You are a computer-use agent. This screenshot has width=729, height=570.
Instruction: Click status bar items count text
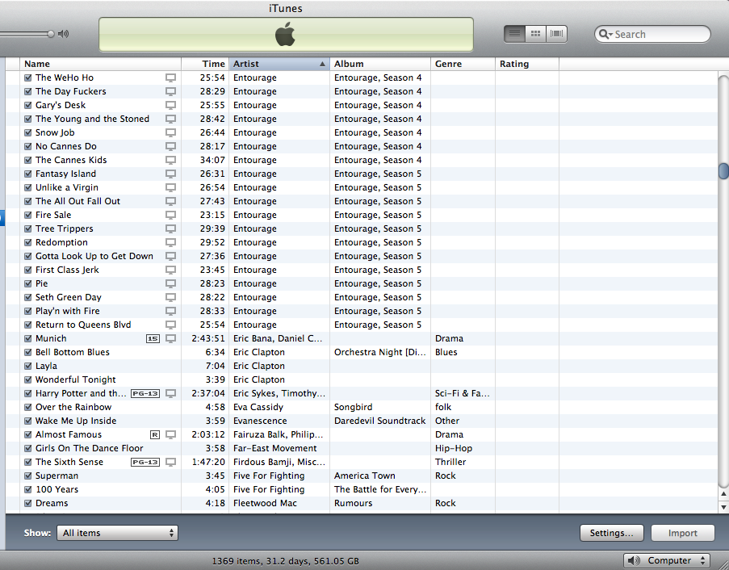click(x=285, y=561)
